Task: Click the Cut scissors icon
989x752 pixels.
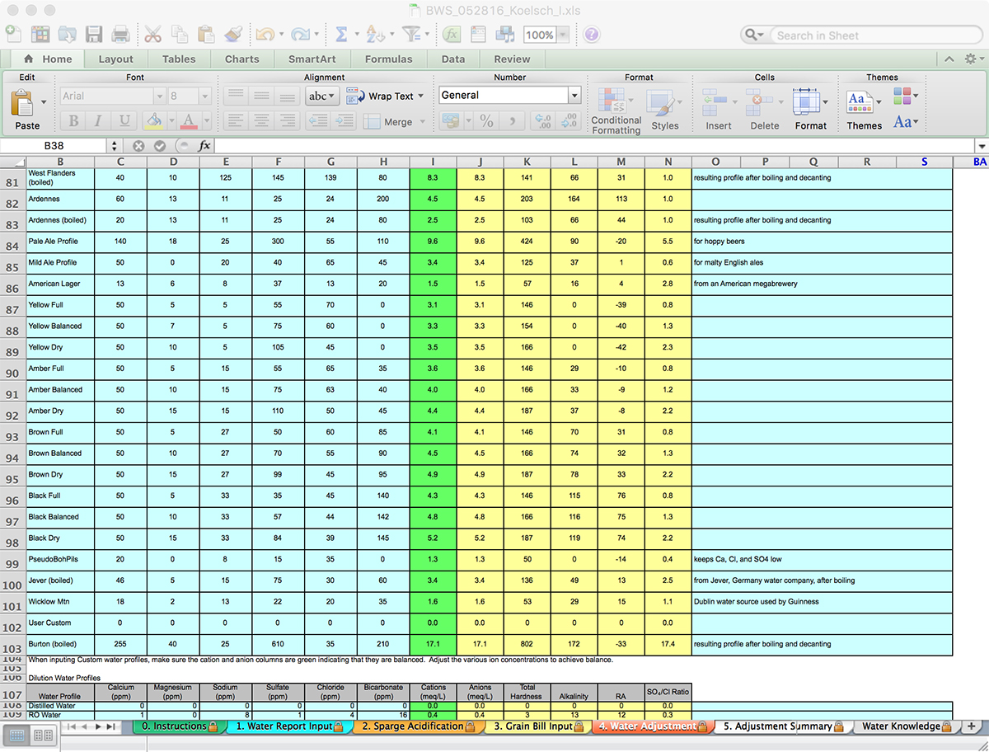Action: tap(152, 34)
